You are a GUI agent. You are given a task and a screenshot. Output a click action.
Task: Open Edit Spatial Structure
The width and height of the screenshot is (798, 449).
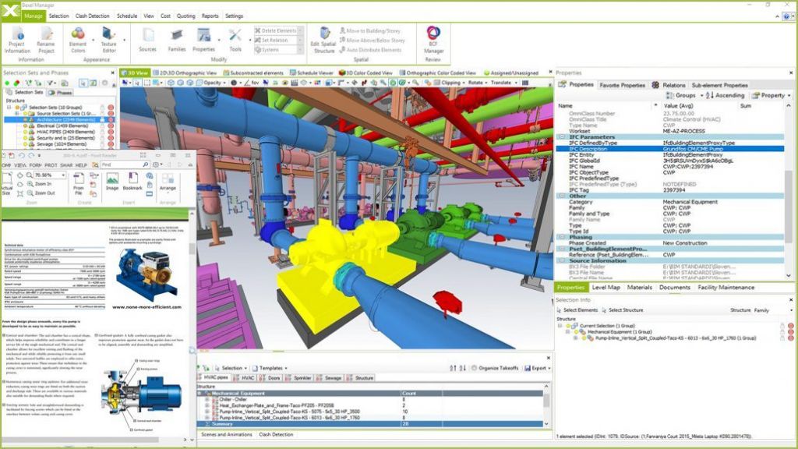[323, 40]
